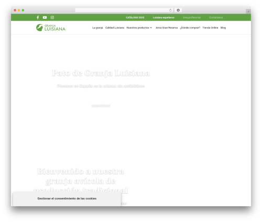Click the yellow minimize window button
Screen dimensions: 262x222
pyautogui.click(x=19, y=10)
